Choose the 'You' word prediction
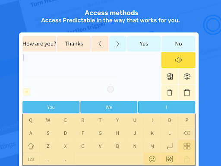Screen dimensions: 221x166 pos(51,107)
